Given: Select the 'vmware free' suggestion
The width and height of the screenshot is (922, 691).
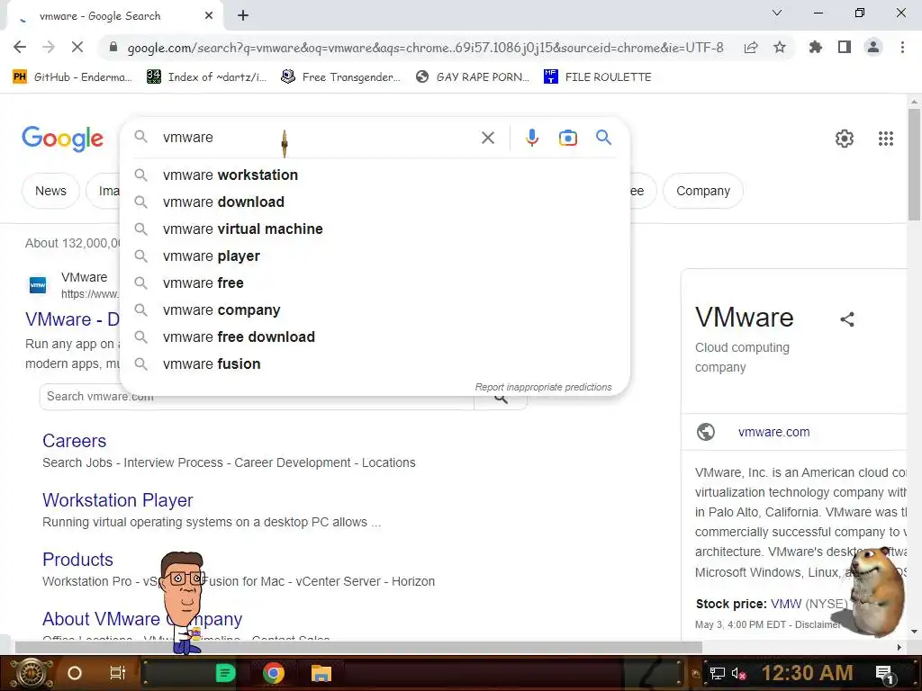Looking at the screenshot, I should click(x=375, y=283).
